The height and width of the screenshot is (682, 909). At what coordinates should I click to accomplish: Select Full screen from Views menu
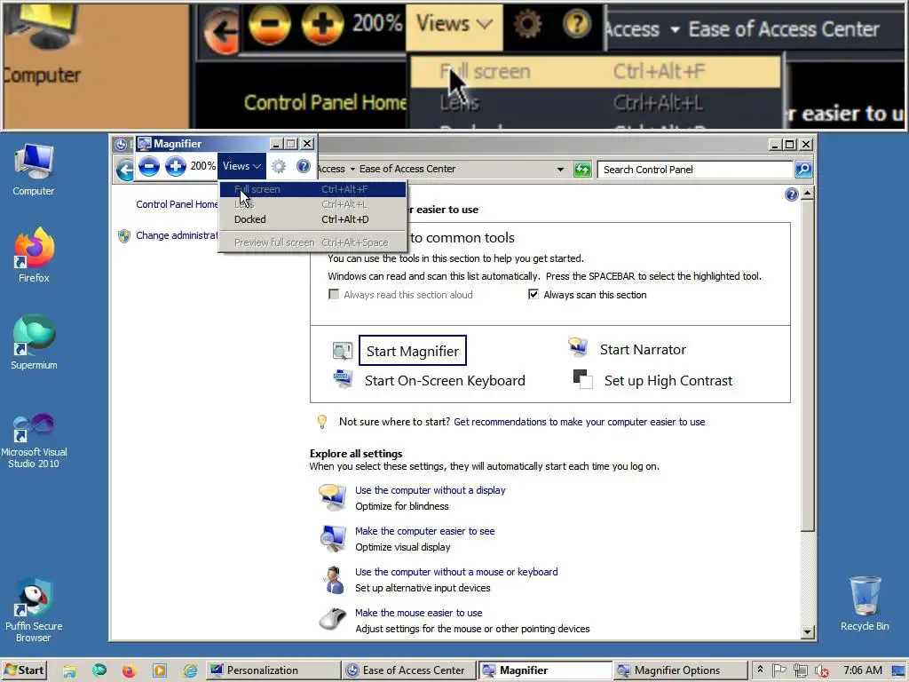click(x=312, y=189)
